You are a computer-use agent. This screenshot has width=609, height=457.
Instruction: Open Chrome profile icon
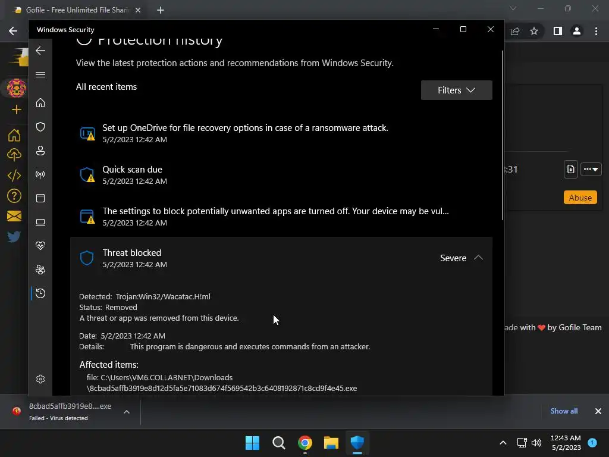tap(577, 31)
